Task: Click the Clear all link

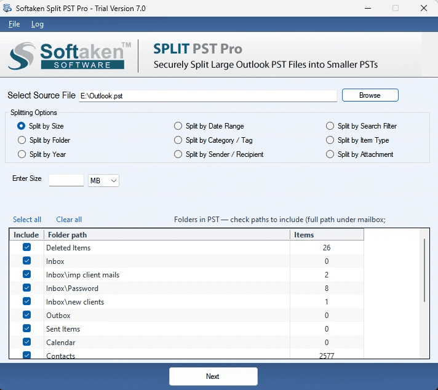Action: click(69, 220)
